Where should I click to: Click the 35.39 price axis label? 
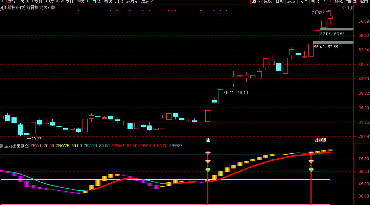pyautogui.click(x=364, y=108)
